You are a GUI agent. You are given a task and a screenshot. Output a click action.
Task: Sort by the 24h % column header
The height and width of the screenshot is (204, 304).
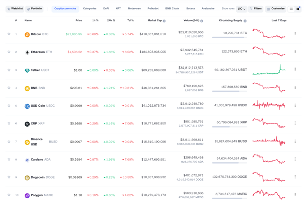point(111,20)
